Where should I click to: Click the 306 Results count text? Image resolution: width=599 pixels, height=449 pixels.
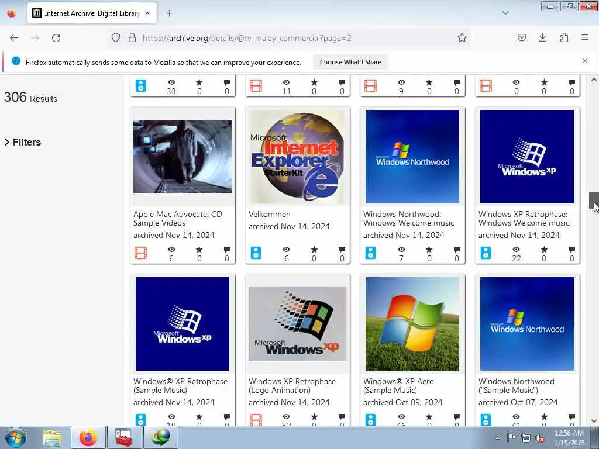[x=30, y=98]
